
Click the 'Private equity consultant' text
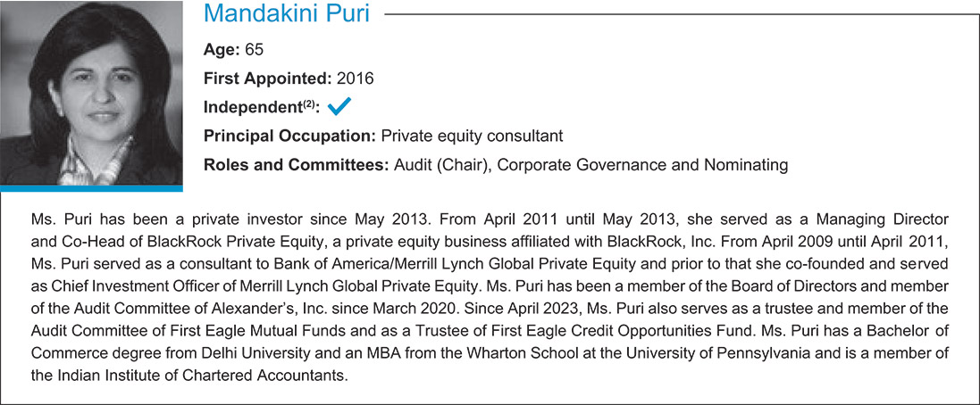point(473,136)
